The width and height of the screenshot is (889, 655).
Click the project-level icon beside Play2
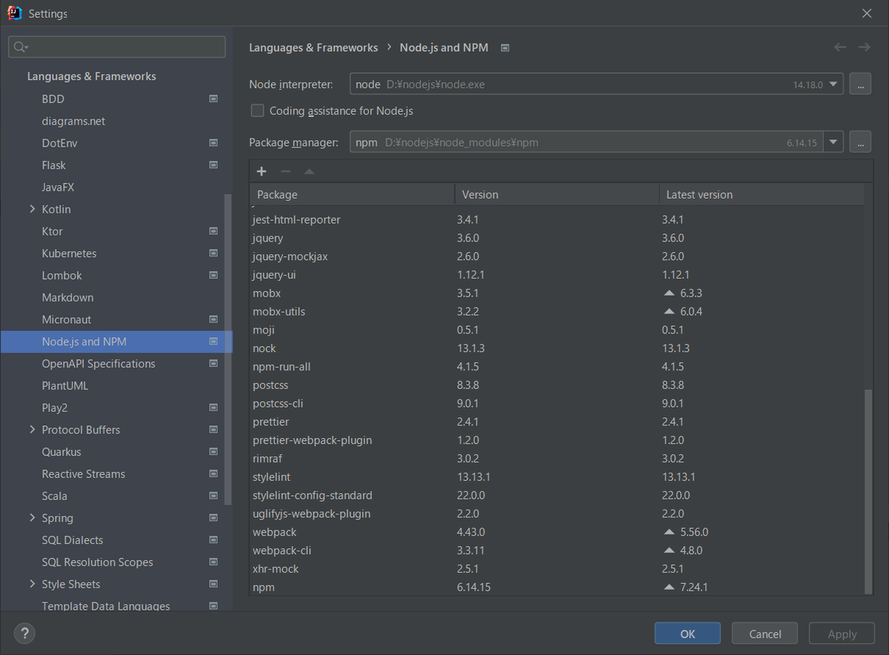tap(213, 408)
